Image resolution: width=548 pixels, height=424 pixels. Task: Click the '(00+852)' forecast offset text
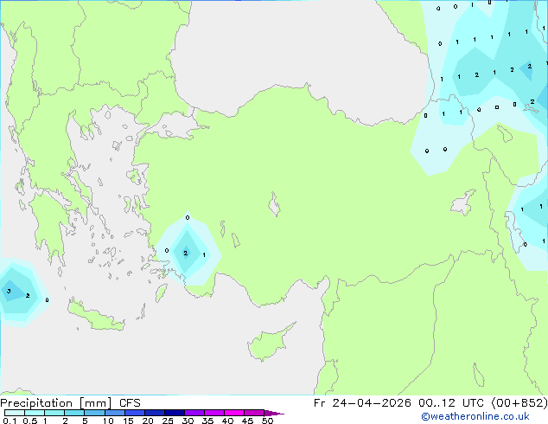[x=519, y=403]
